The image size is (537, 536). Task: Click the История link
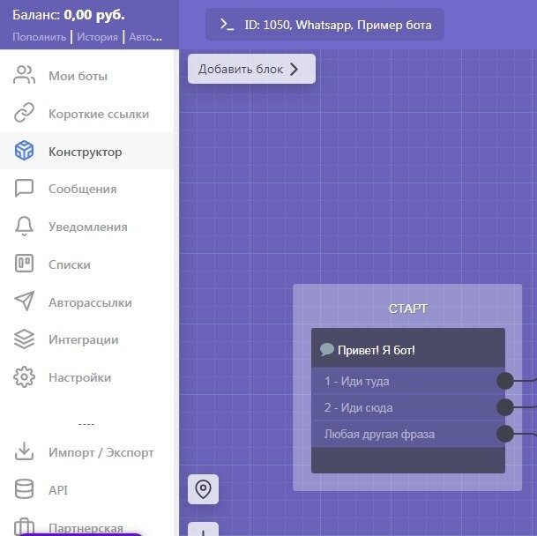(x=97, y=37)
